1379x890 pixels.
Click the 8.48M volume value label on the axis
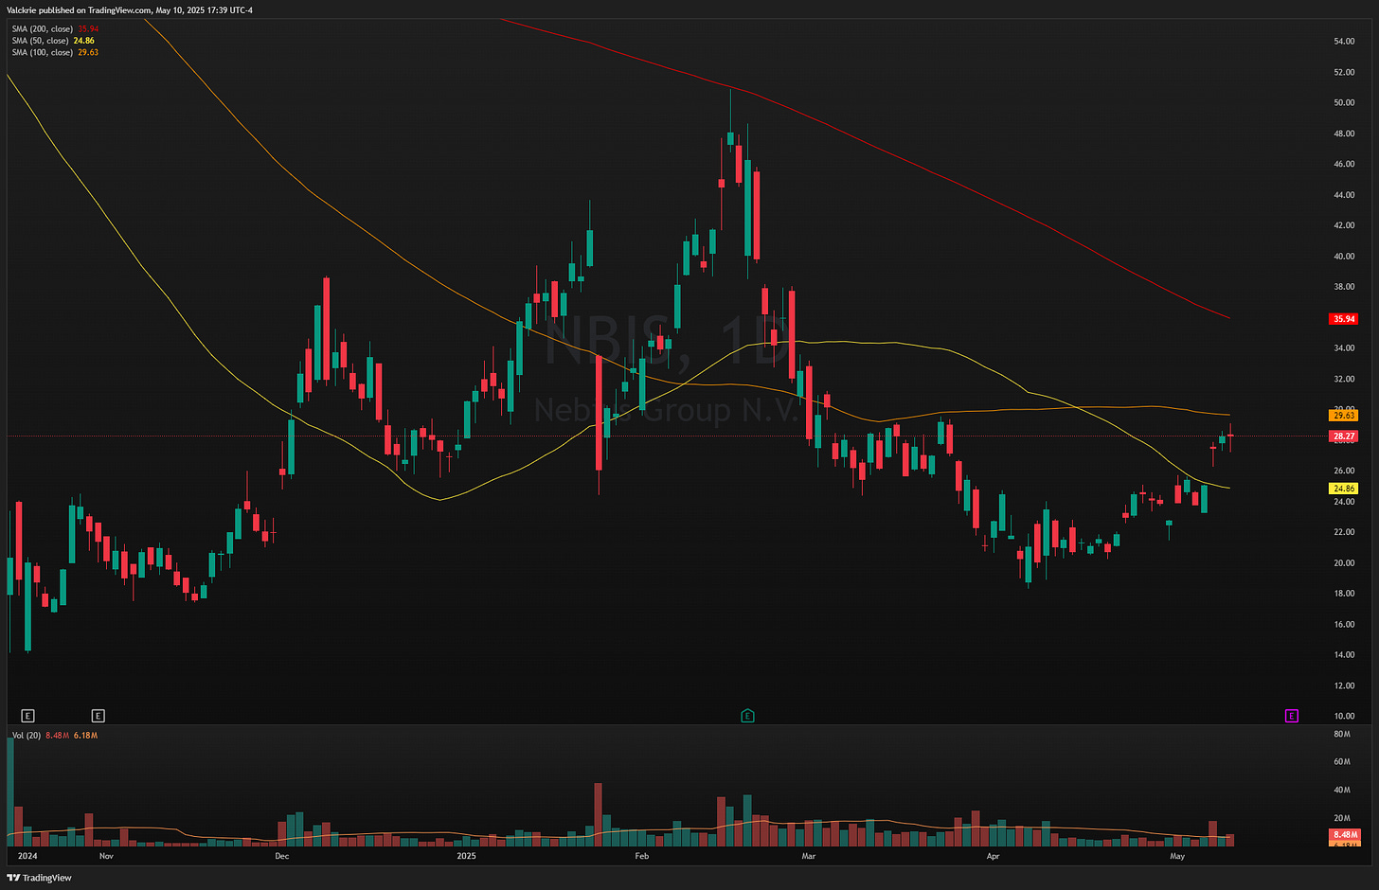point(1345,835)
